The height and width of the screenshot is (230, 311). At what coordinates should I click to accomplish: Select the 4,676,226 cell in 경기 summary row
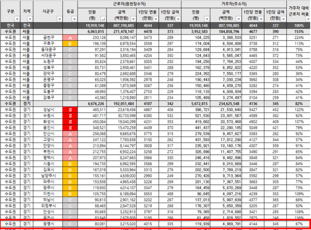(x=92, y=104)
